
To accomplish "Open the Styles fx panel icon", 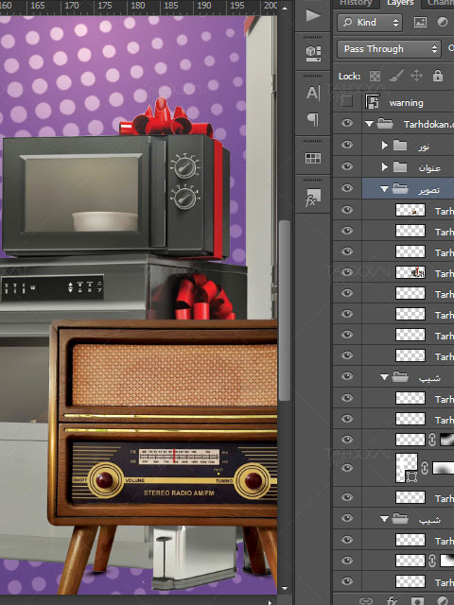I will pos(313,198).
